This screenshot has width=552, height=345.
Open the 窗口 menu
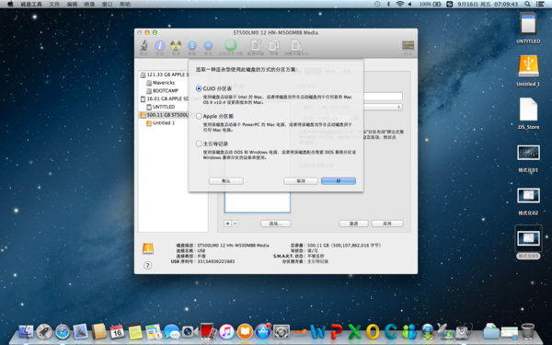107,5
